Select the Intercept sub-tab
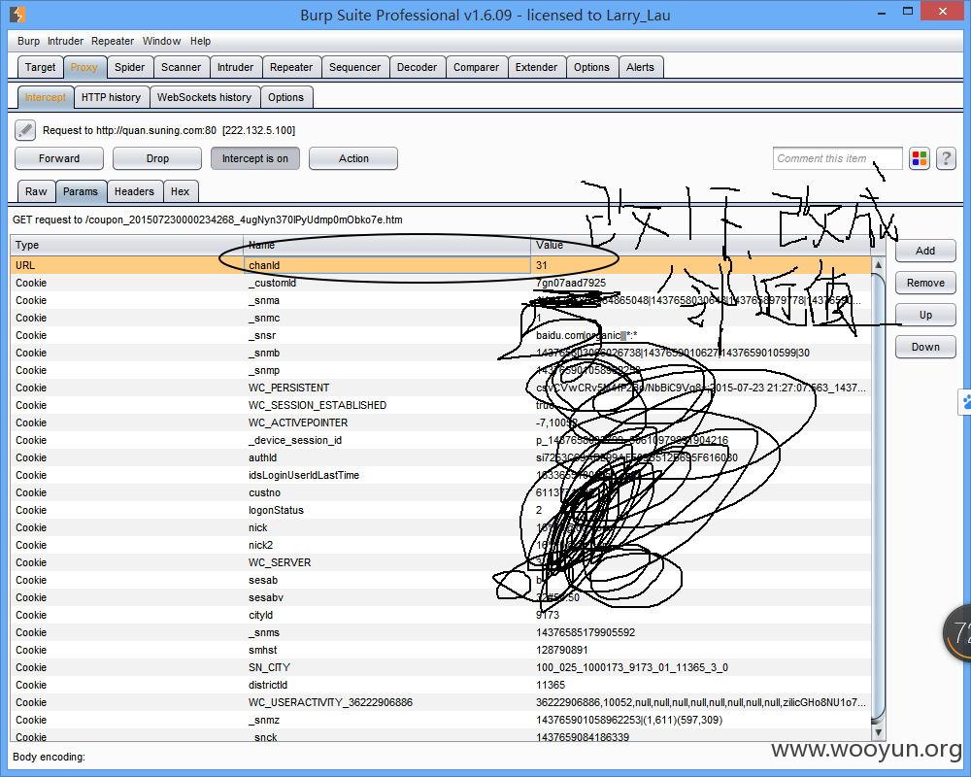This screenshot has height=777, width=971. 46,97
